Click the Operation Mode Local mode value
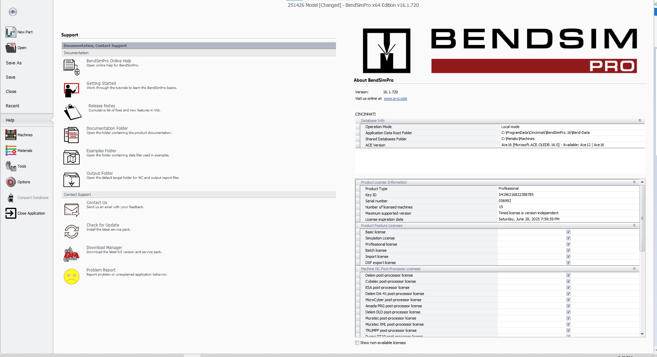 click(510, 127)
